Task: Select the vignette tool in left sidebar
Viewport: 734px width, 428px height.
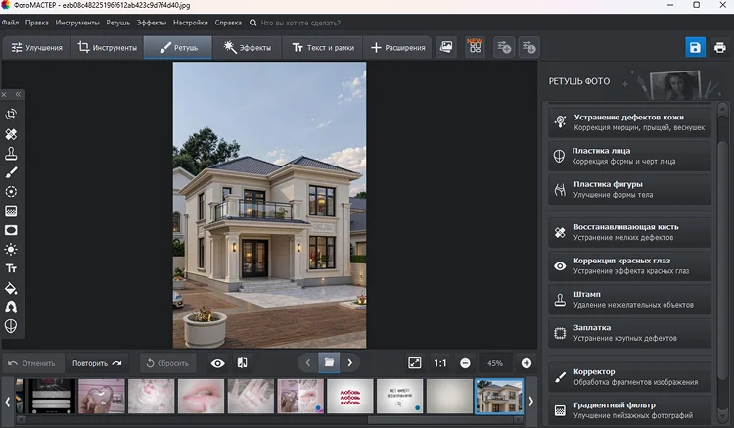Action: pos(11,230)
